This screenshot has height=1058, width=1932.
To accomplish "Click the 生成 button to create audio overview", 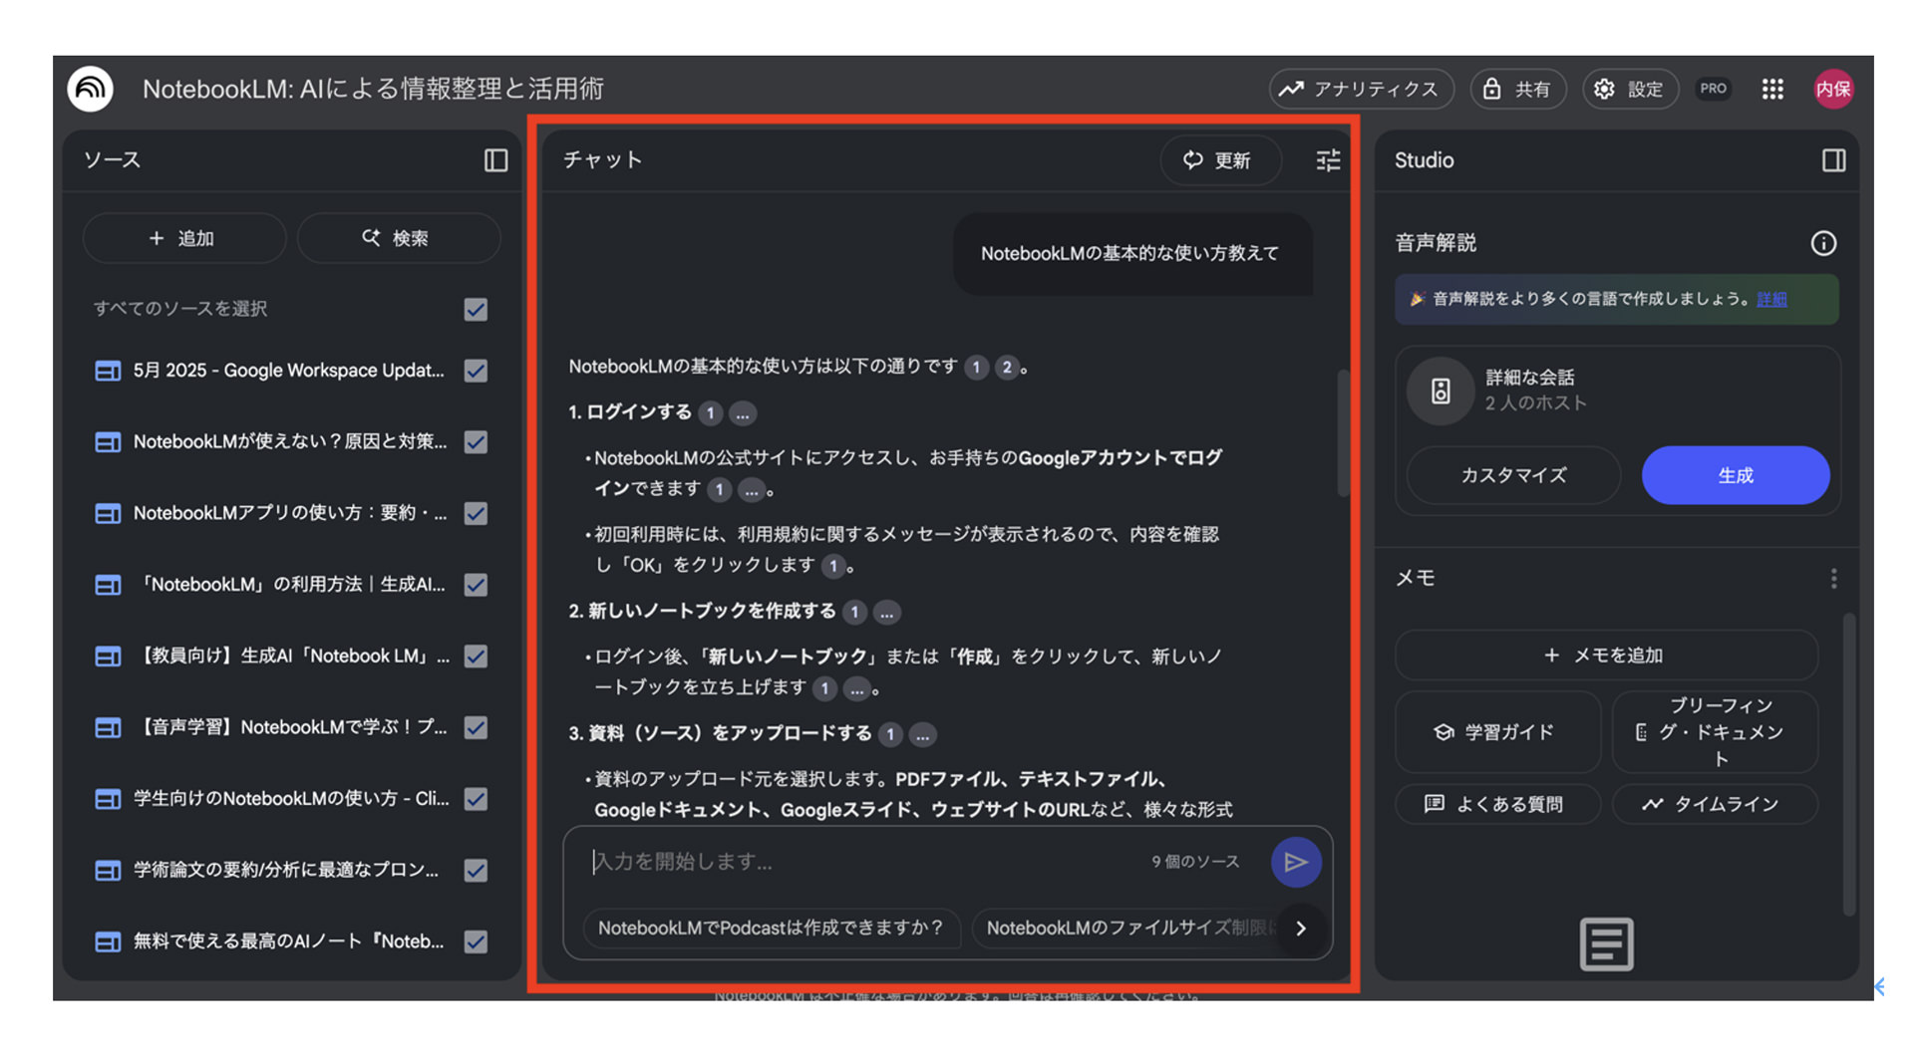I will tap(1735, 475).
